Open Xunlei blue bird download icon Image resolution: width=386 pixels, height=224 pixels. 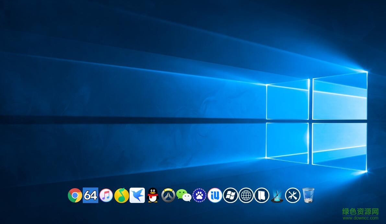pos(137,196)
